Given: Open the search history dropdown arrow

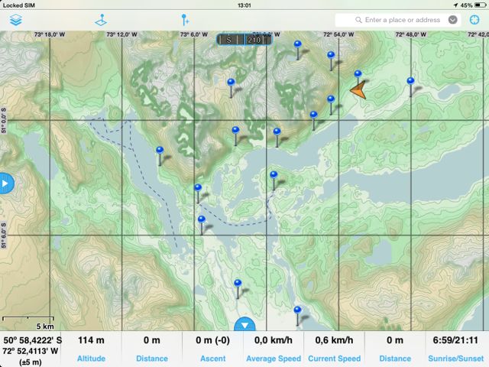Looking at the screenshot, I should click(x=453, y=20).
